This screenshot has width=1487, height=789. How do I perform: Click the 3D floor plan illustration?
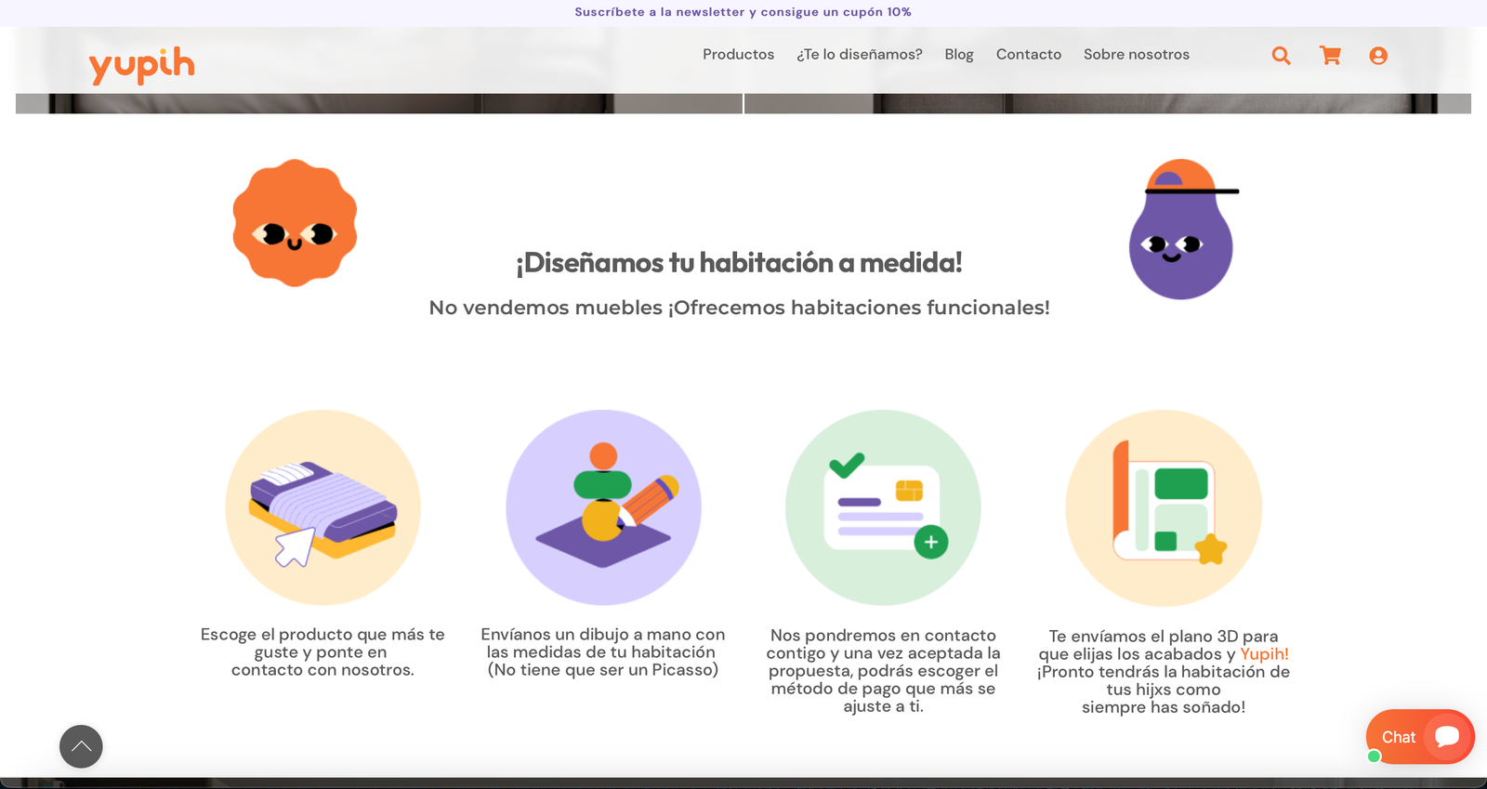tap(1164, 507)
